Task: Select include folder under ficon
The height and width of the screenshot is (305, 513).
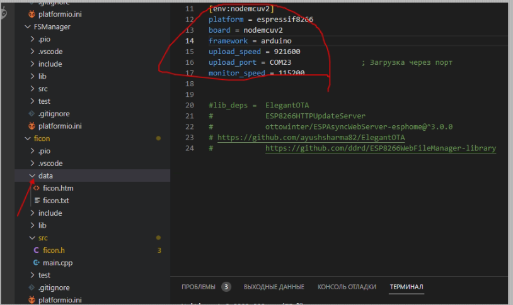Action: pyautogui.click(x=50, y=213)
